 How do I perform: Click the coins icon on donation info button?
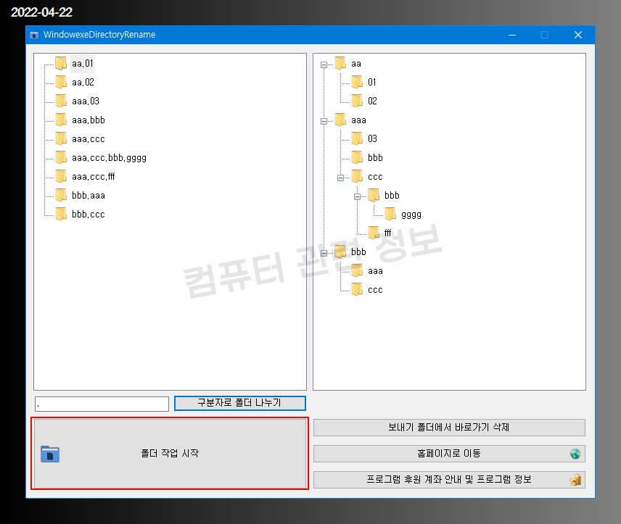pos(575,480)
